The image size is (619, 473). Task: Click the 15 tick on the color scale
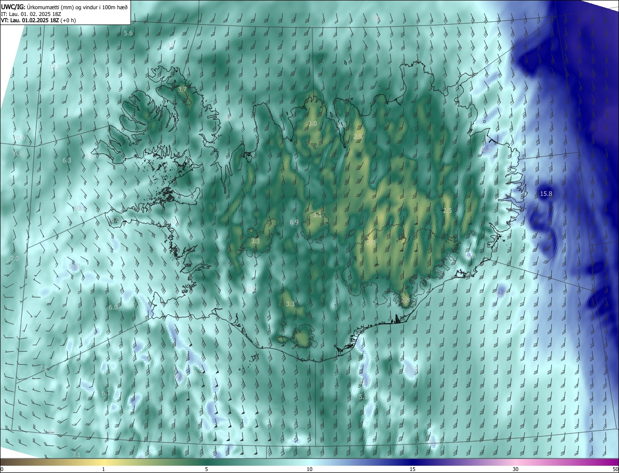click(x=413, y=469)
